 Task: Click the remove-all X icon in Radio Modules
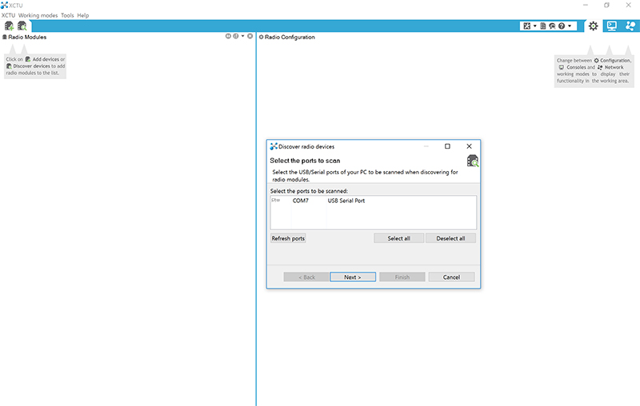pos(250,36)
